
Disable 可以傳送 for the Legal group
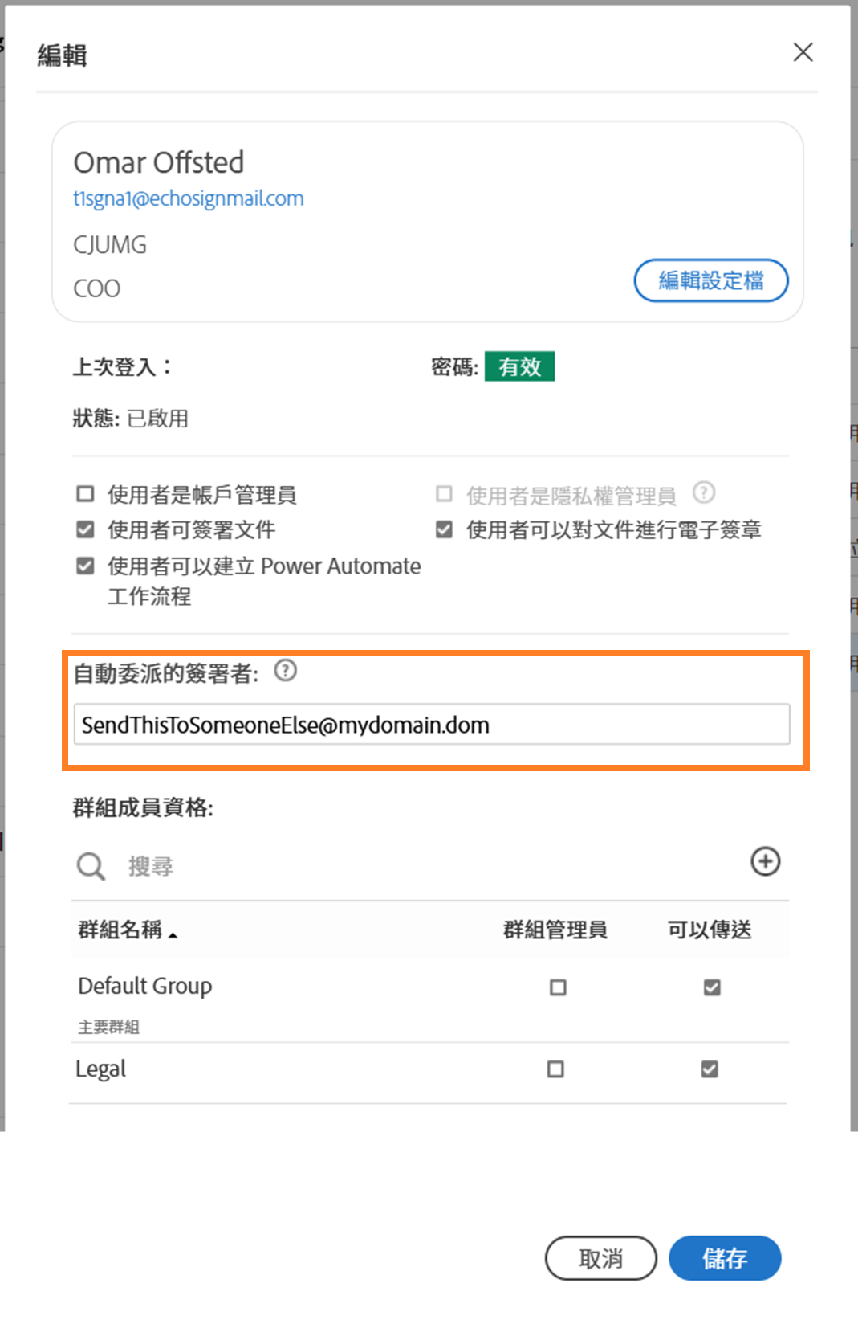710,1069
